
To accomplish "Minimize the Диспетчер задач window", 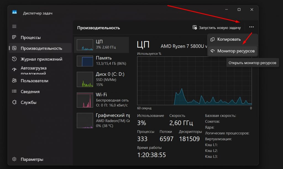I will pyautogui.click(x=227, y=10).
